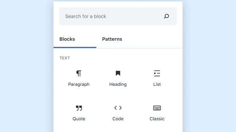Switch to the Patterns tab
236x132 pixels.
coord(112,39)
